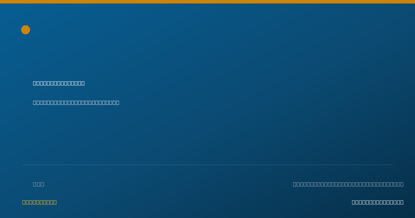Viewport: 415px width, 218px height.
Task: Click the end of long gray footer line
Action: click(402, 184)
